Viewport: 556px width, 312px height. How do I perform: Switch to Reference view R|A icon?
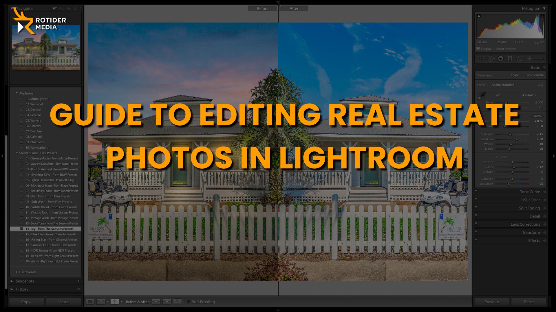(101, 302)
